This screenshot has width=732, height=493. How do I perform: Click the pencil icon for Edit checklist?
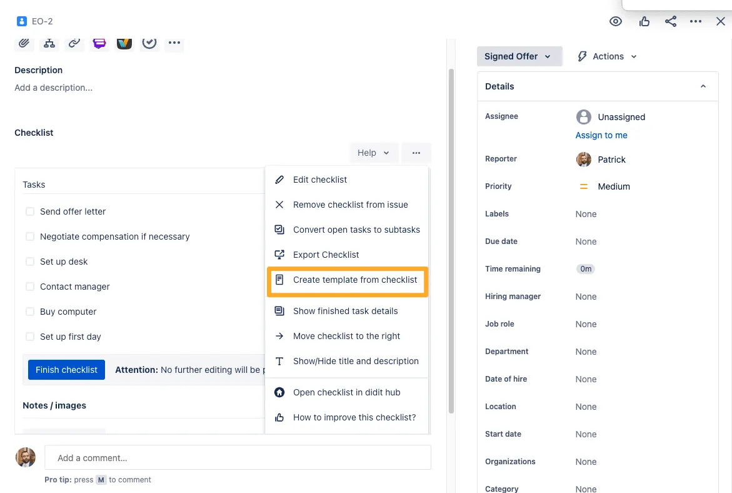[279, 180]
